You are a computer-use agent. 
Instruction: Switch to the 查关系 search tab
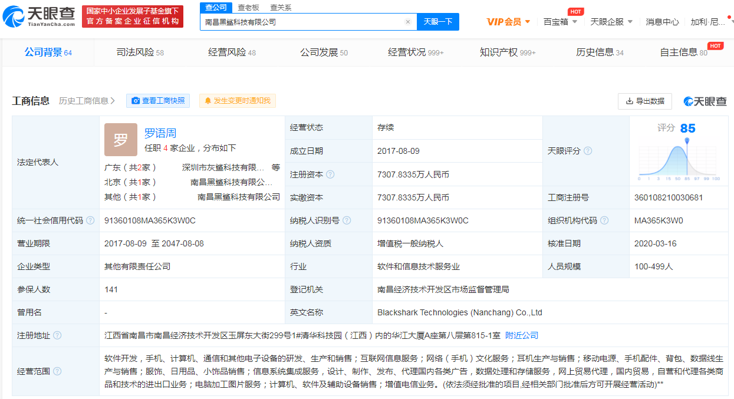point(281,8)
